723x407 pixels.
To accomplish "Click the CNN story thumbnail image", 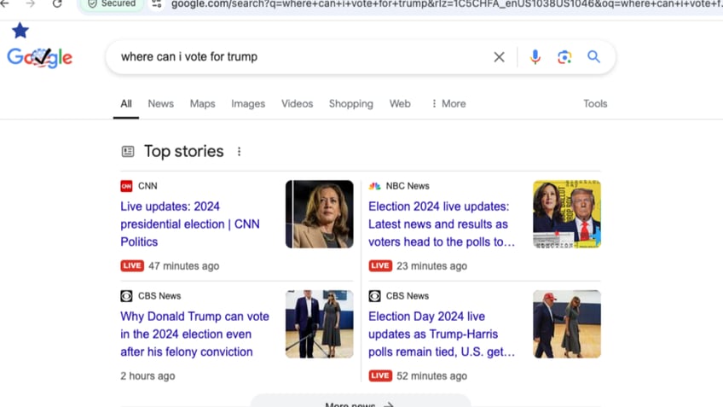I will click(320, 214).
